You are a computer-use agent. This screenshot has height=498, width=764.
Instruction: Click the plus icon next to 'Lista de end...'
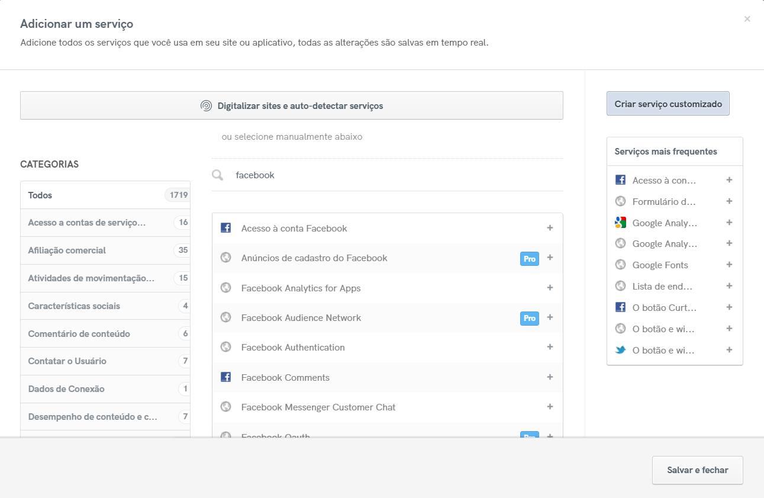[x=729, y=286]
